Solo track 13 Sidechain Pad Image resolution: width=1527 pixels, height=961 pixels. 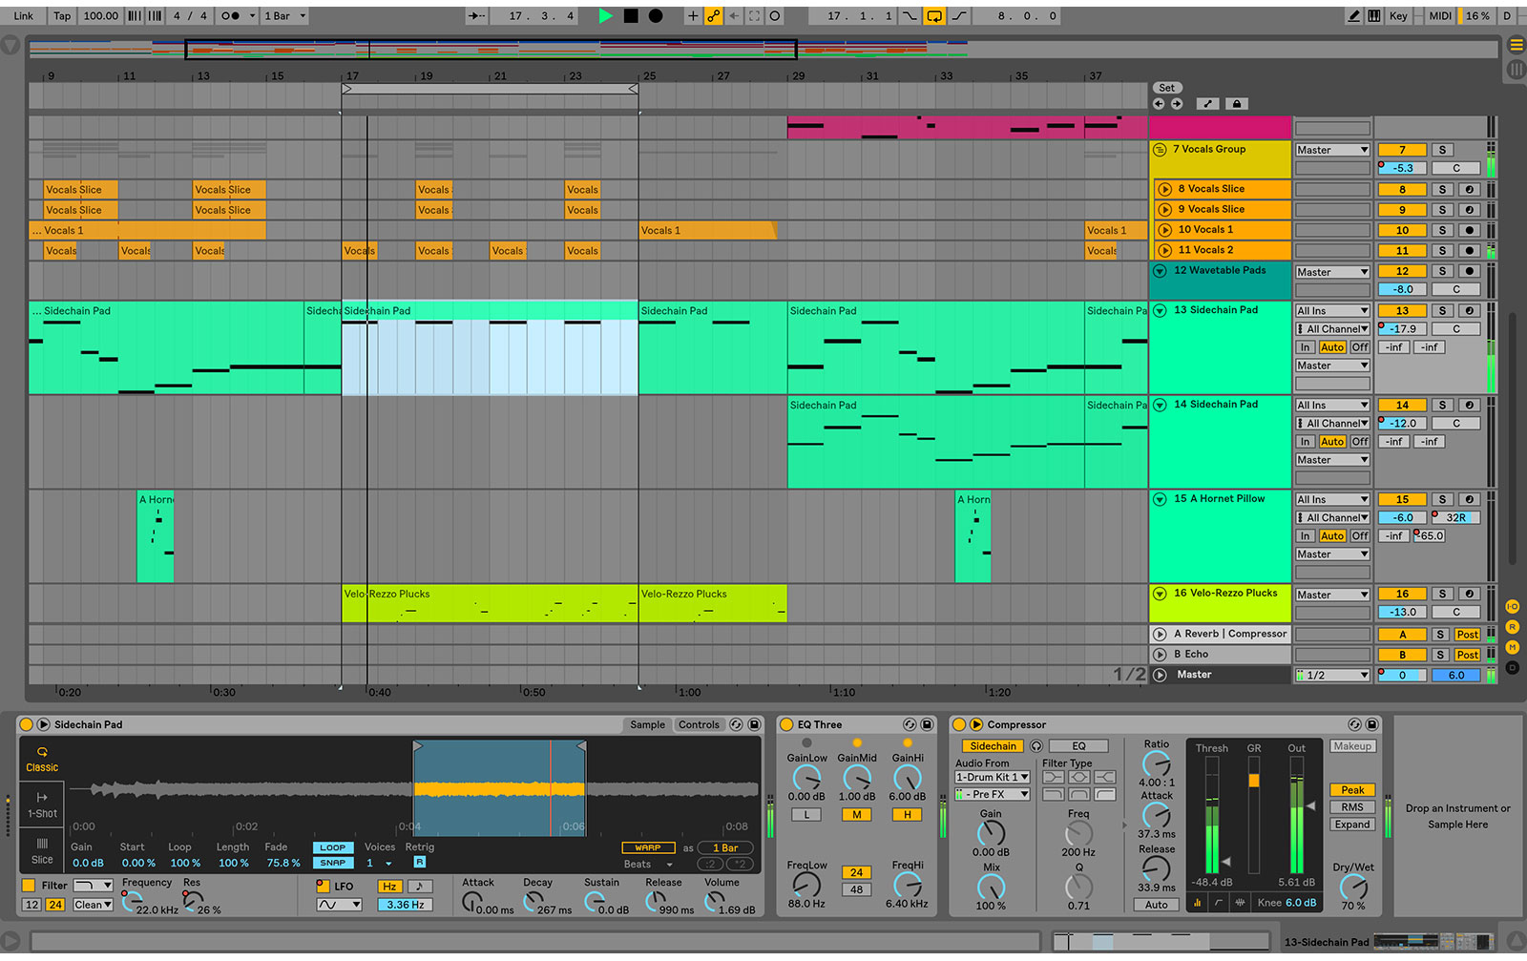click(x=1443, y=311)
